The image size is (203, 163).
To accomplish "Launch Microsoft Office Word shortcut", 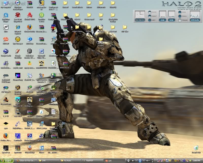I will click(41, 54).
